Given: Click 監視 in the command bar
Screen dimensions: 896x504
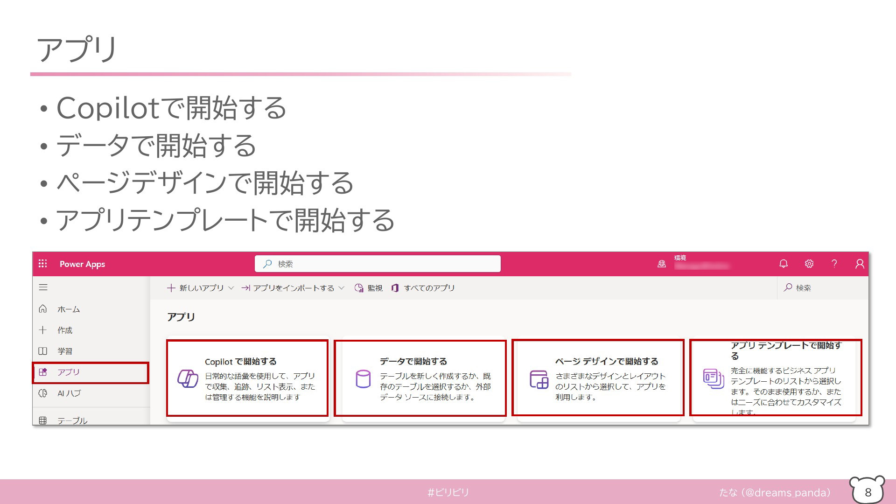Looking at the screenshot, I should pyautogui.click(x=369, y=288).
